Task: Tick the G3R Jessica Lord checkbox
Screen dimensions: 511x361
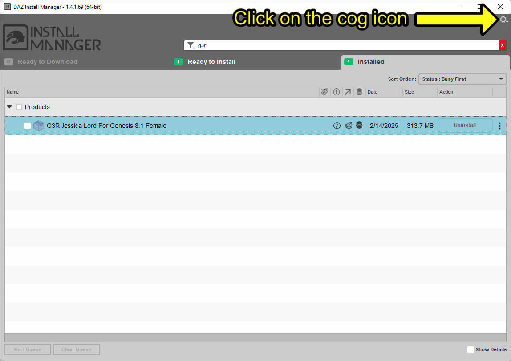Action: [28, 126]
